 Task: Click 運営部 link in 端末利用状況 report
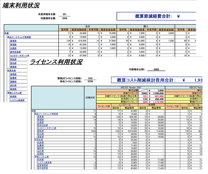[x=14, y=67]
